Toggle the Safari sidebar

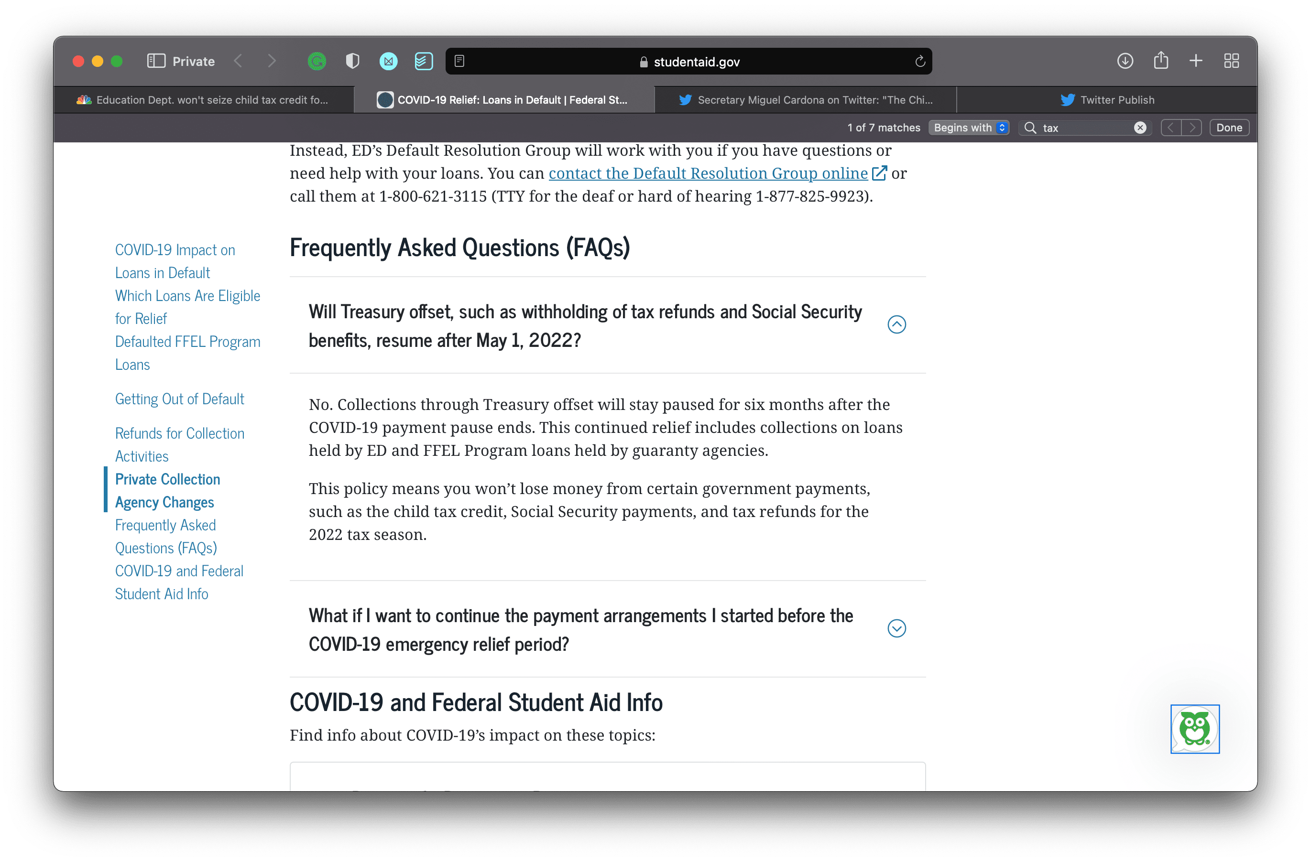[x=156, y=61]
